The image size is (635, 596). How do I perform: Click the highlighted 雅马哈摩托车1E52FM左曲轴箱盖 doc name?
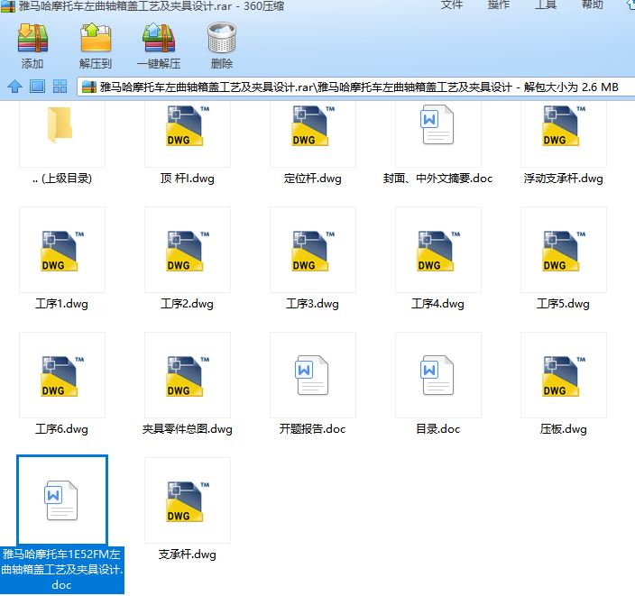[x=61, y=569]
